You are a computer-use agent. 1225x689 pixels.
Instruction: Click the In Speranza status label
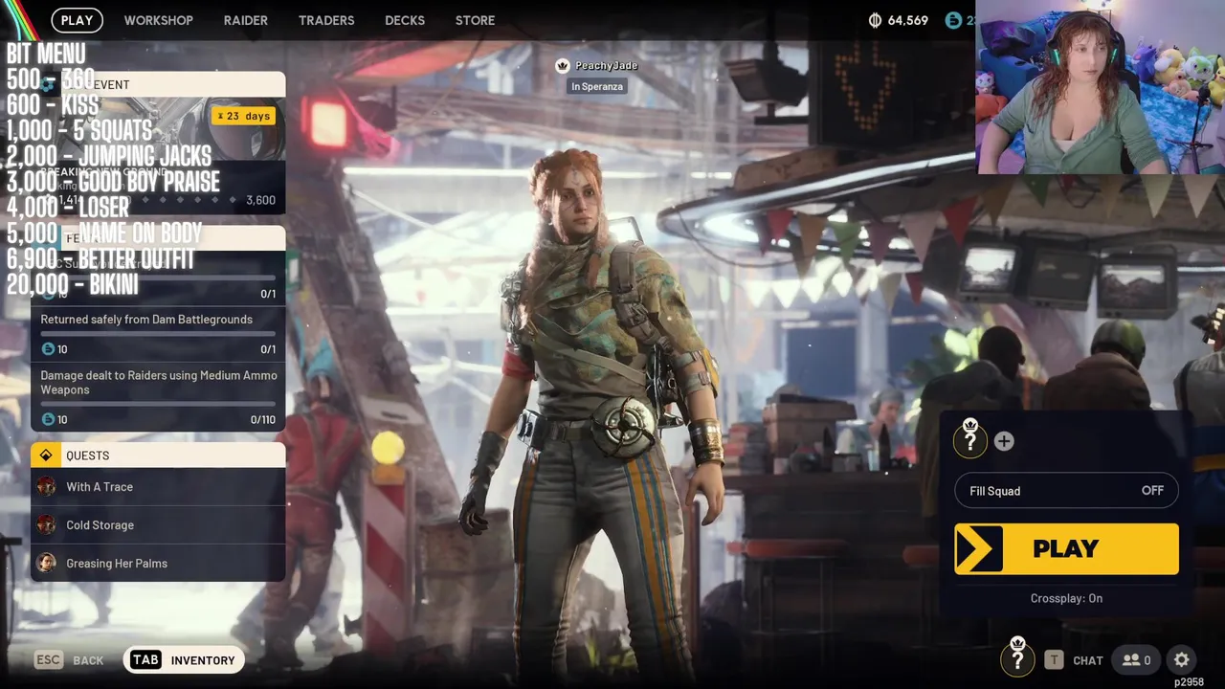click(597, 86)
